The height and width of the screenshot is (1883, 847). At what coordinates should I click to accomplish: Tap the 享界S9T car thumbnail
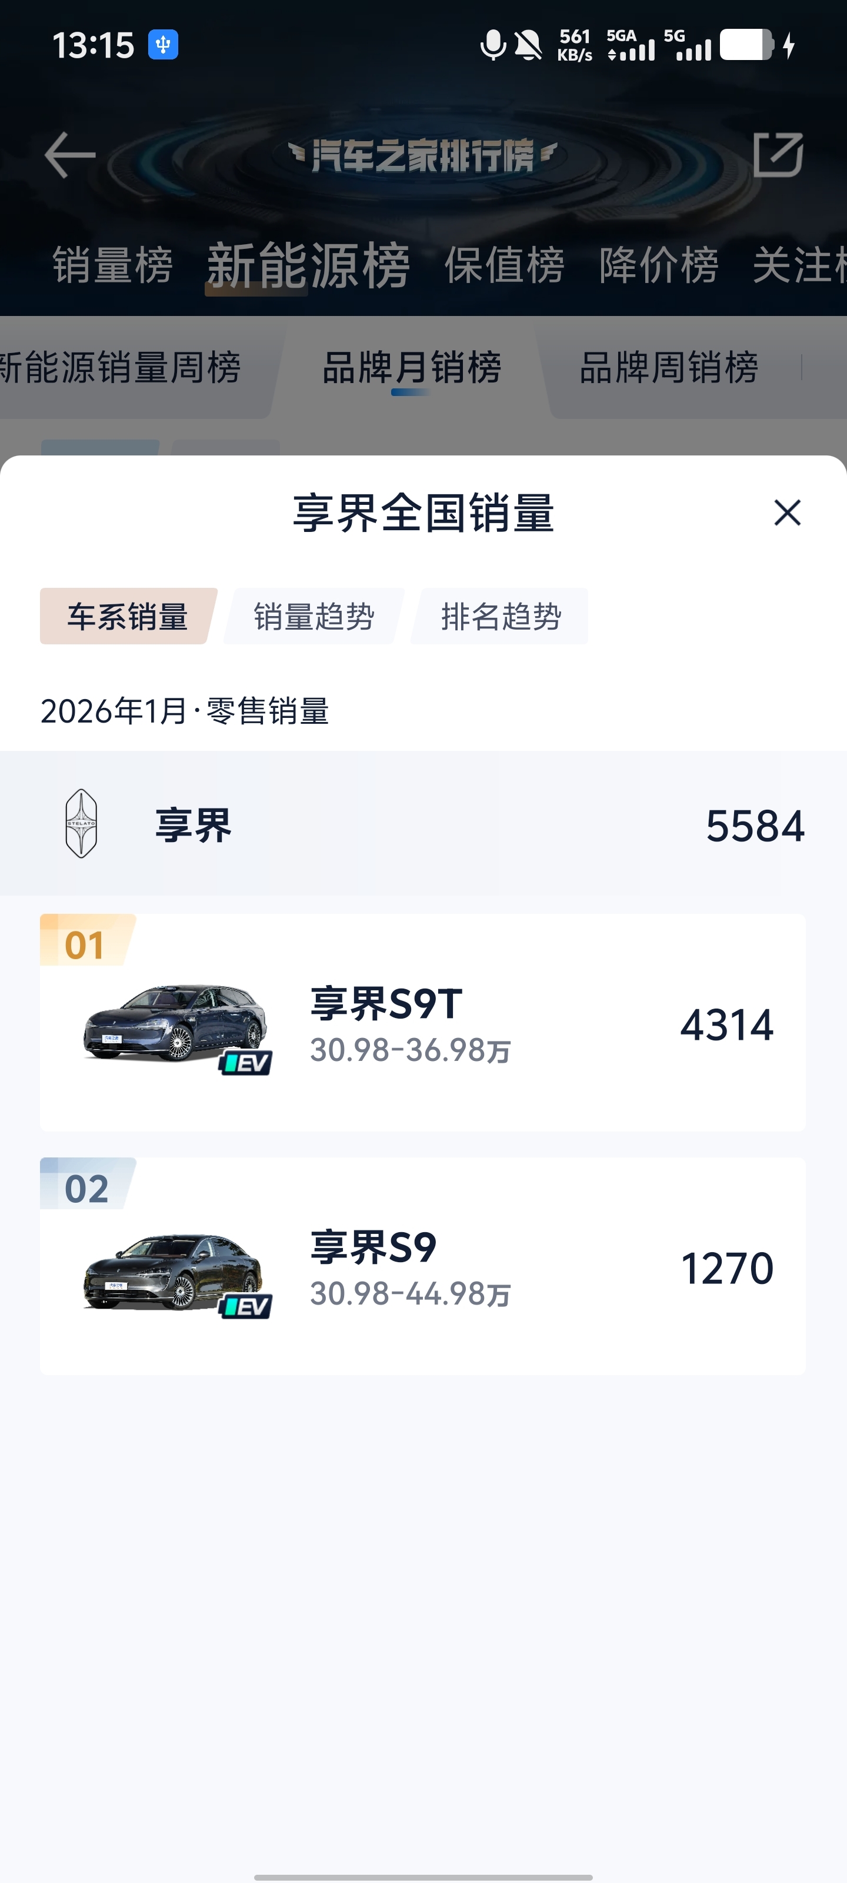click(x=175, y=1024)
